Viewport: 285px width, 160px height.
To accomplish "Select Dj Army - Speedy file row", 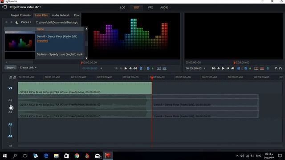I will pyautogui.click(x=59, y=54).
